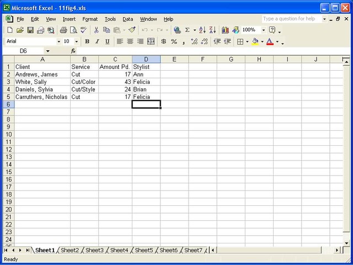Open Microsoft Excel Help question icon

[x=272, y=30]
